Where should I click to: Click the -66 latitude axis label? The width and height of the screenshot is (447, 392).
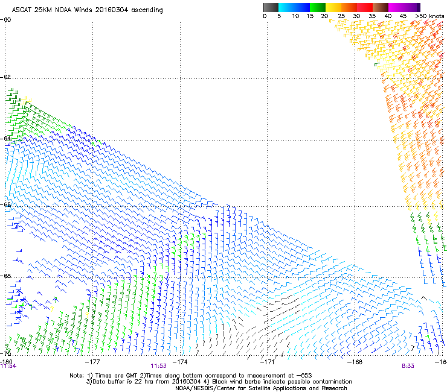tap(5, 204)
